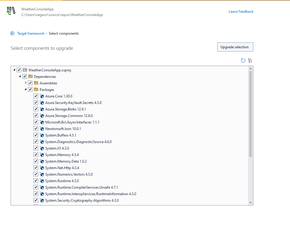The width and height of the screenshot is (290, 228).
Task: Select the System.Numerics.Vectors 4.5.0 row text
Action: tap(69, 174)
